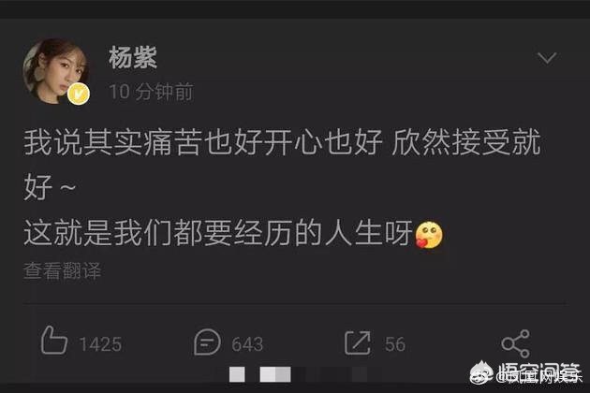Image resolution: width=590 pixels, height=393 pixels.
Task: Select the post line starting 我说其实痛苦
Action: pos(282,142)
